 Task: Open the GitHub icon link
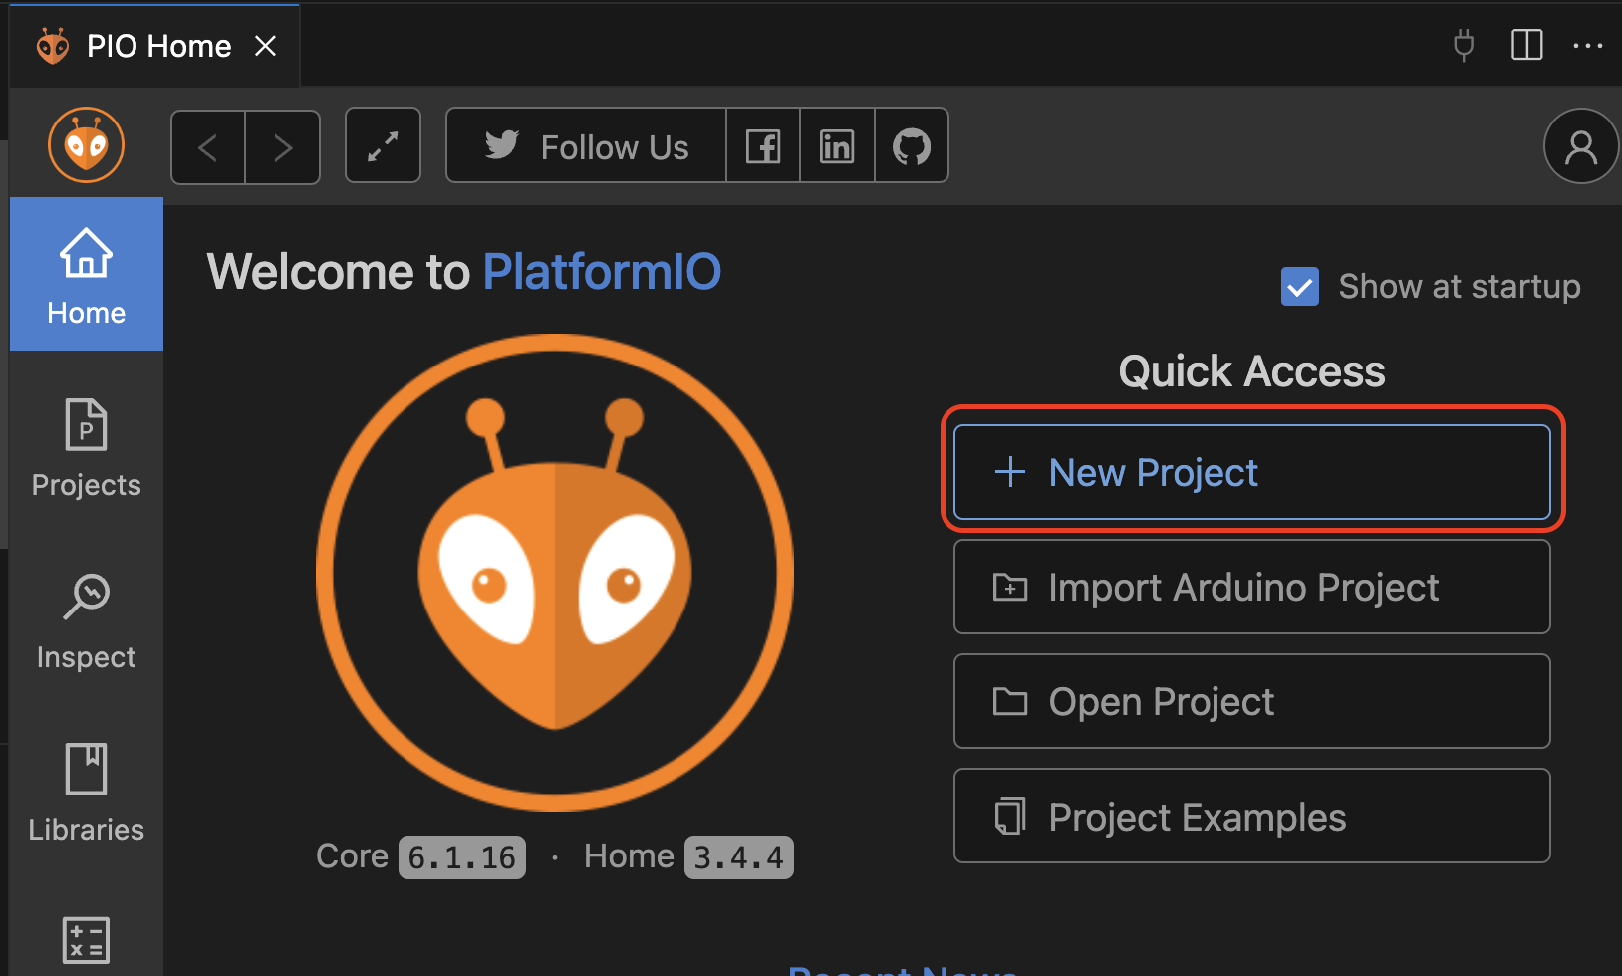(x=911, y=146)
